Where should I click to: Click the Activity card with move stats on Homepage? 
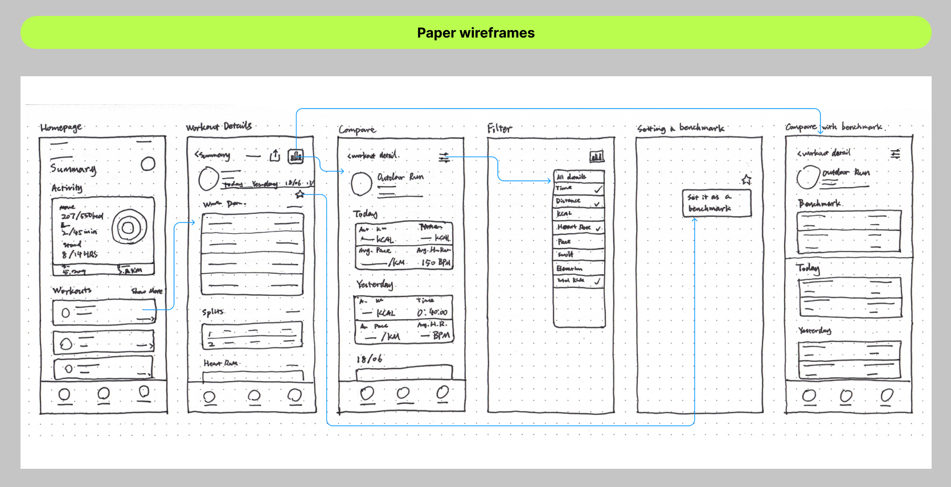click(103, 237)
